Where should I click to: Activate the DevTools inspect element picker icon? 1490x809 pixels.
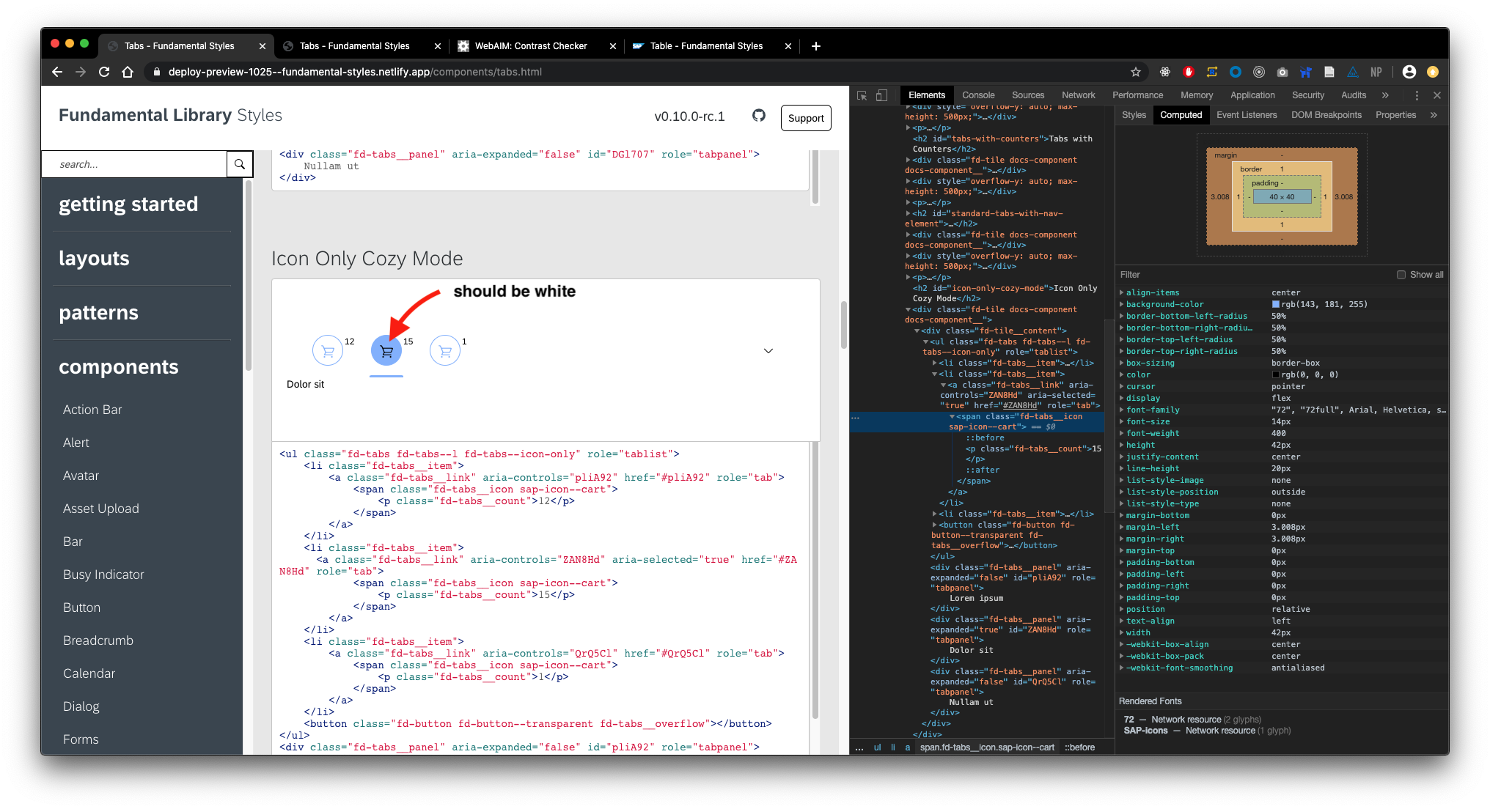(862, 95)
